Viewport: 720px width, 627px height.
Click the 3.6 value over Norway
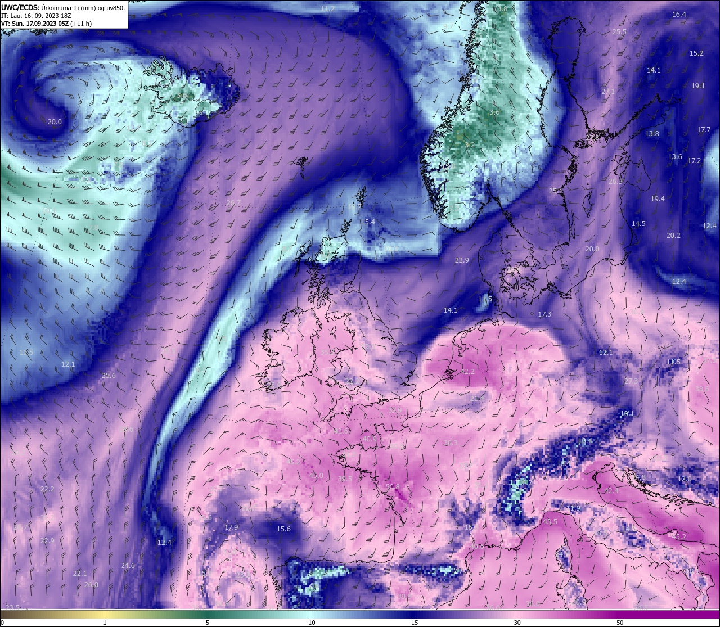[x=494, y=112]
